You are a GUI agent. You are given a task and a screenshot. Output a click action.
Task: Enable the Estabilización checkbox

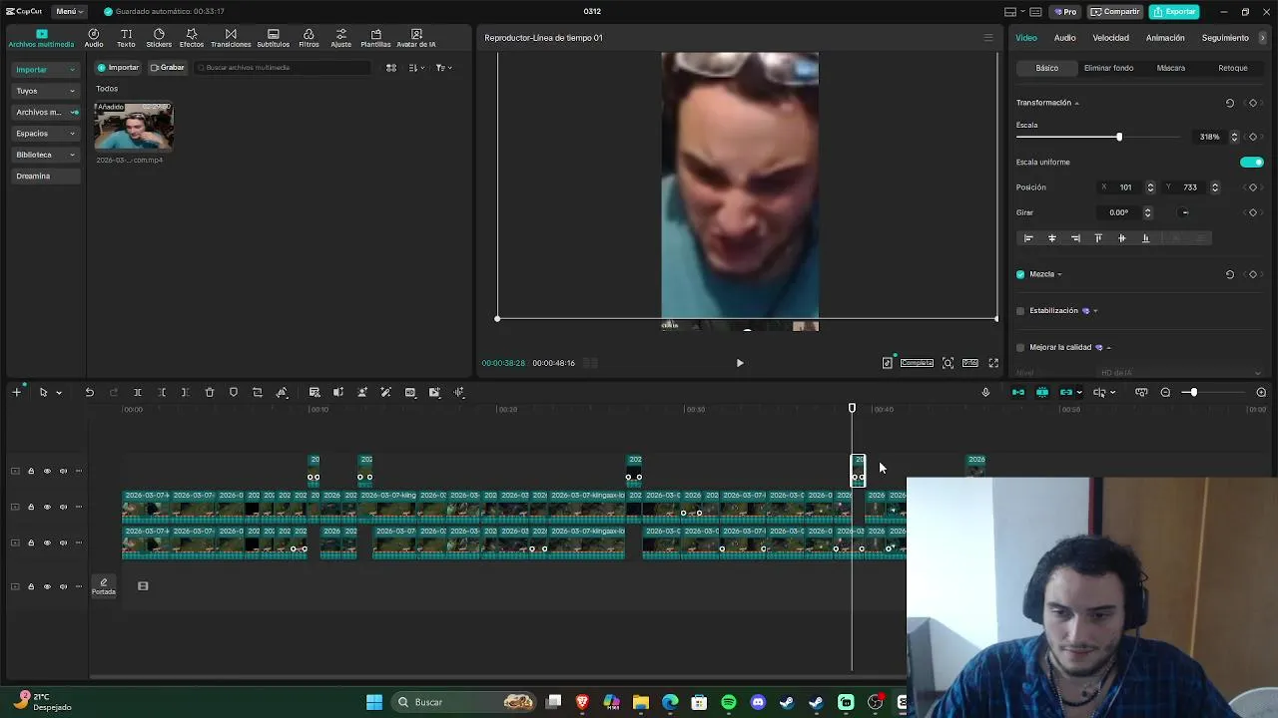tap(1020, 311)
